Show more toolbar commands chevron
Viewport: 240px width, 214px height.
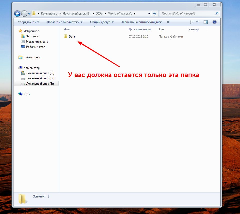tap(168, 22)
